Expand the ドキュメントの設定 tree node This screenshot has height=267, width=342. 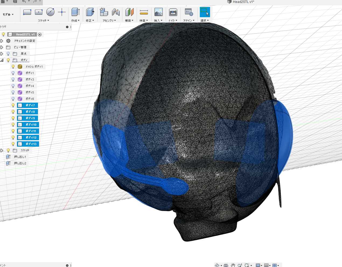click(2, 41)
